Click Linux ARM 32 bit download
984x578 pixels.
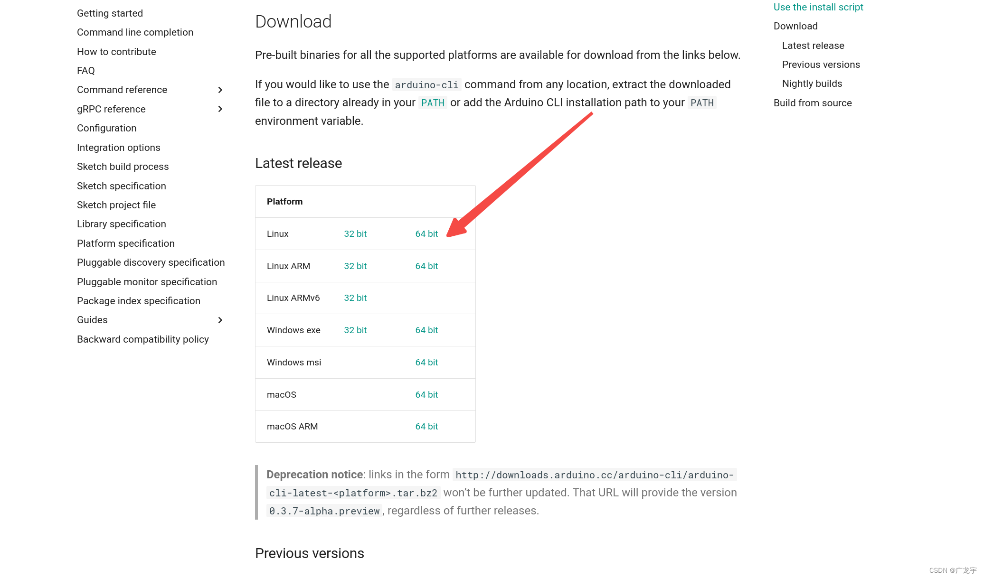coord(355,266)
